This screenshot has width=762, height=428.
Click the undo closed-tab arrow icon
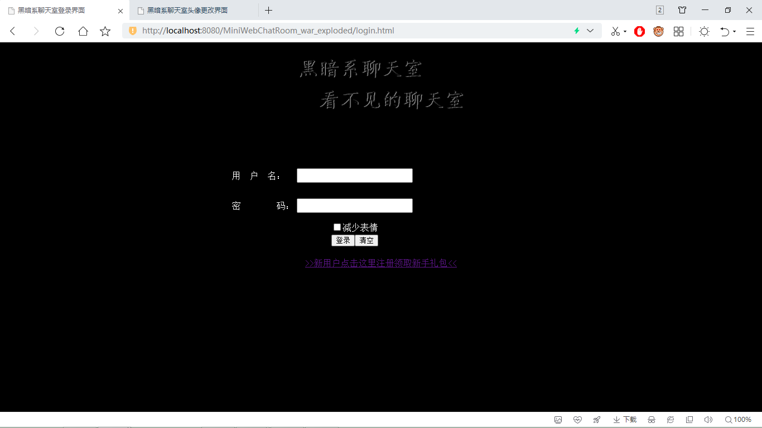point(725,31)
